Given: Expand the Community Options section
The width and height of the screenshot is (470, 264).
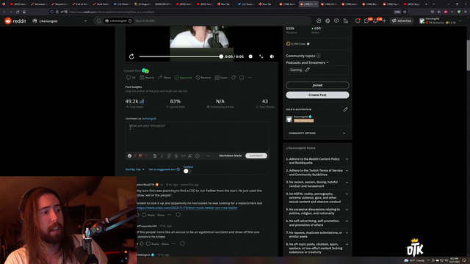Looking at the screenshot, I should point(317,133).
